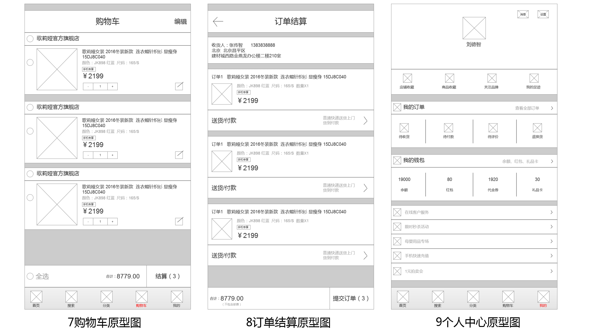Open the 设置 settings icon
Image resolution: width=596 pixels, height=335 pixels.
click(x=543, y=14)
